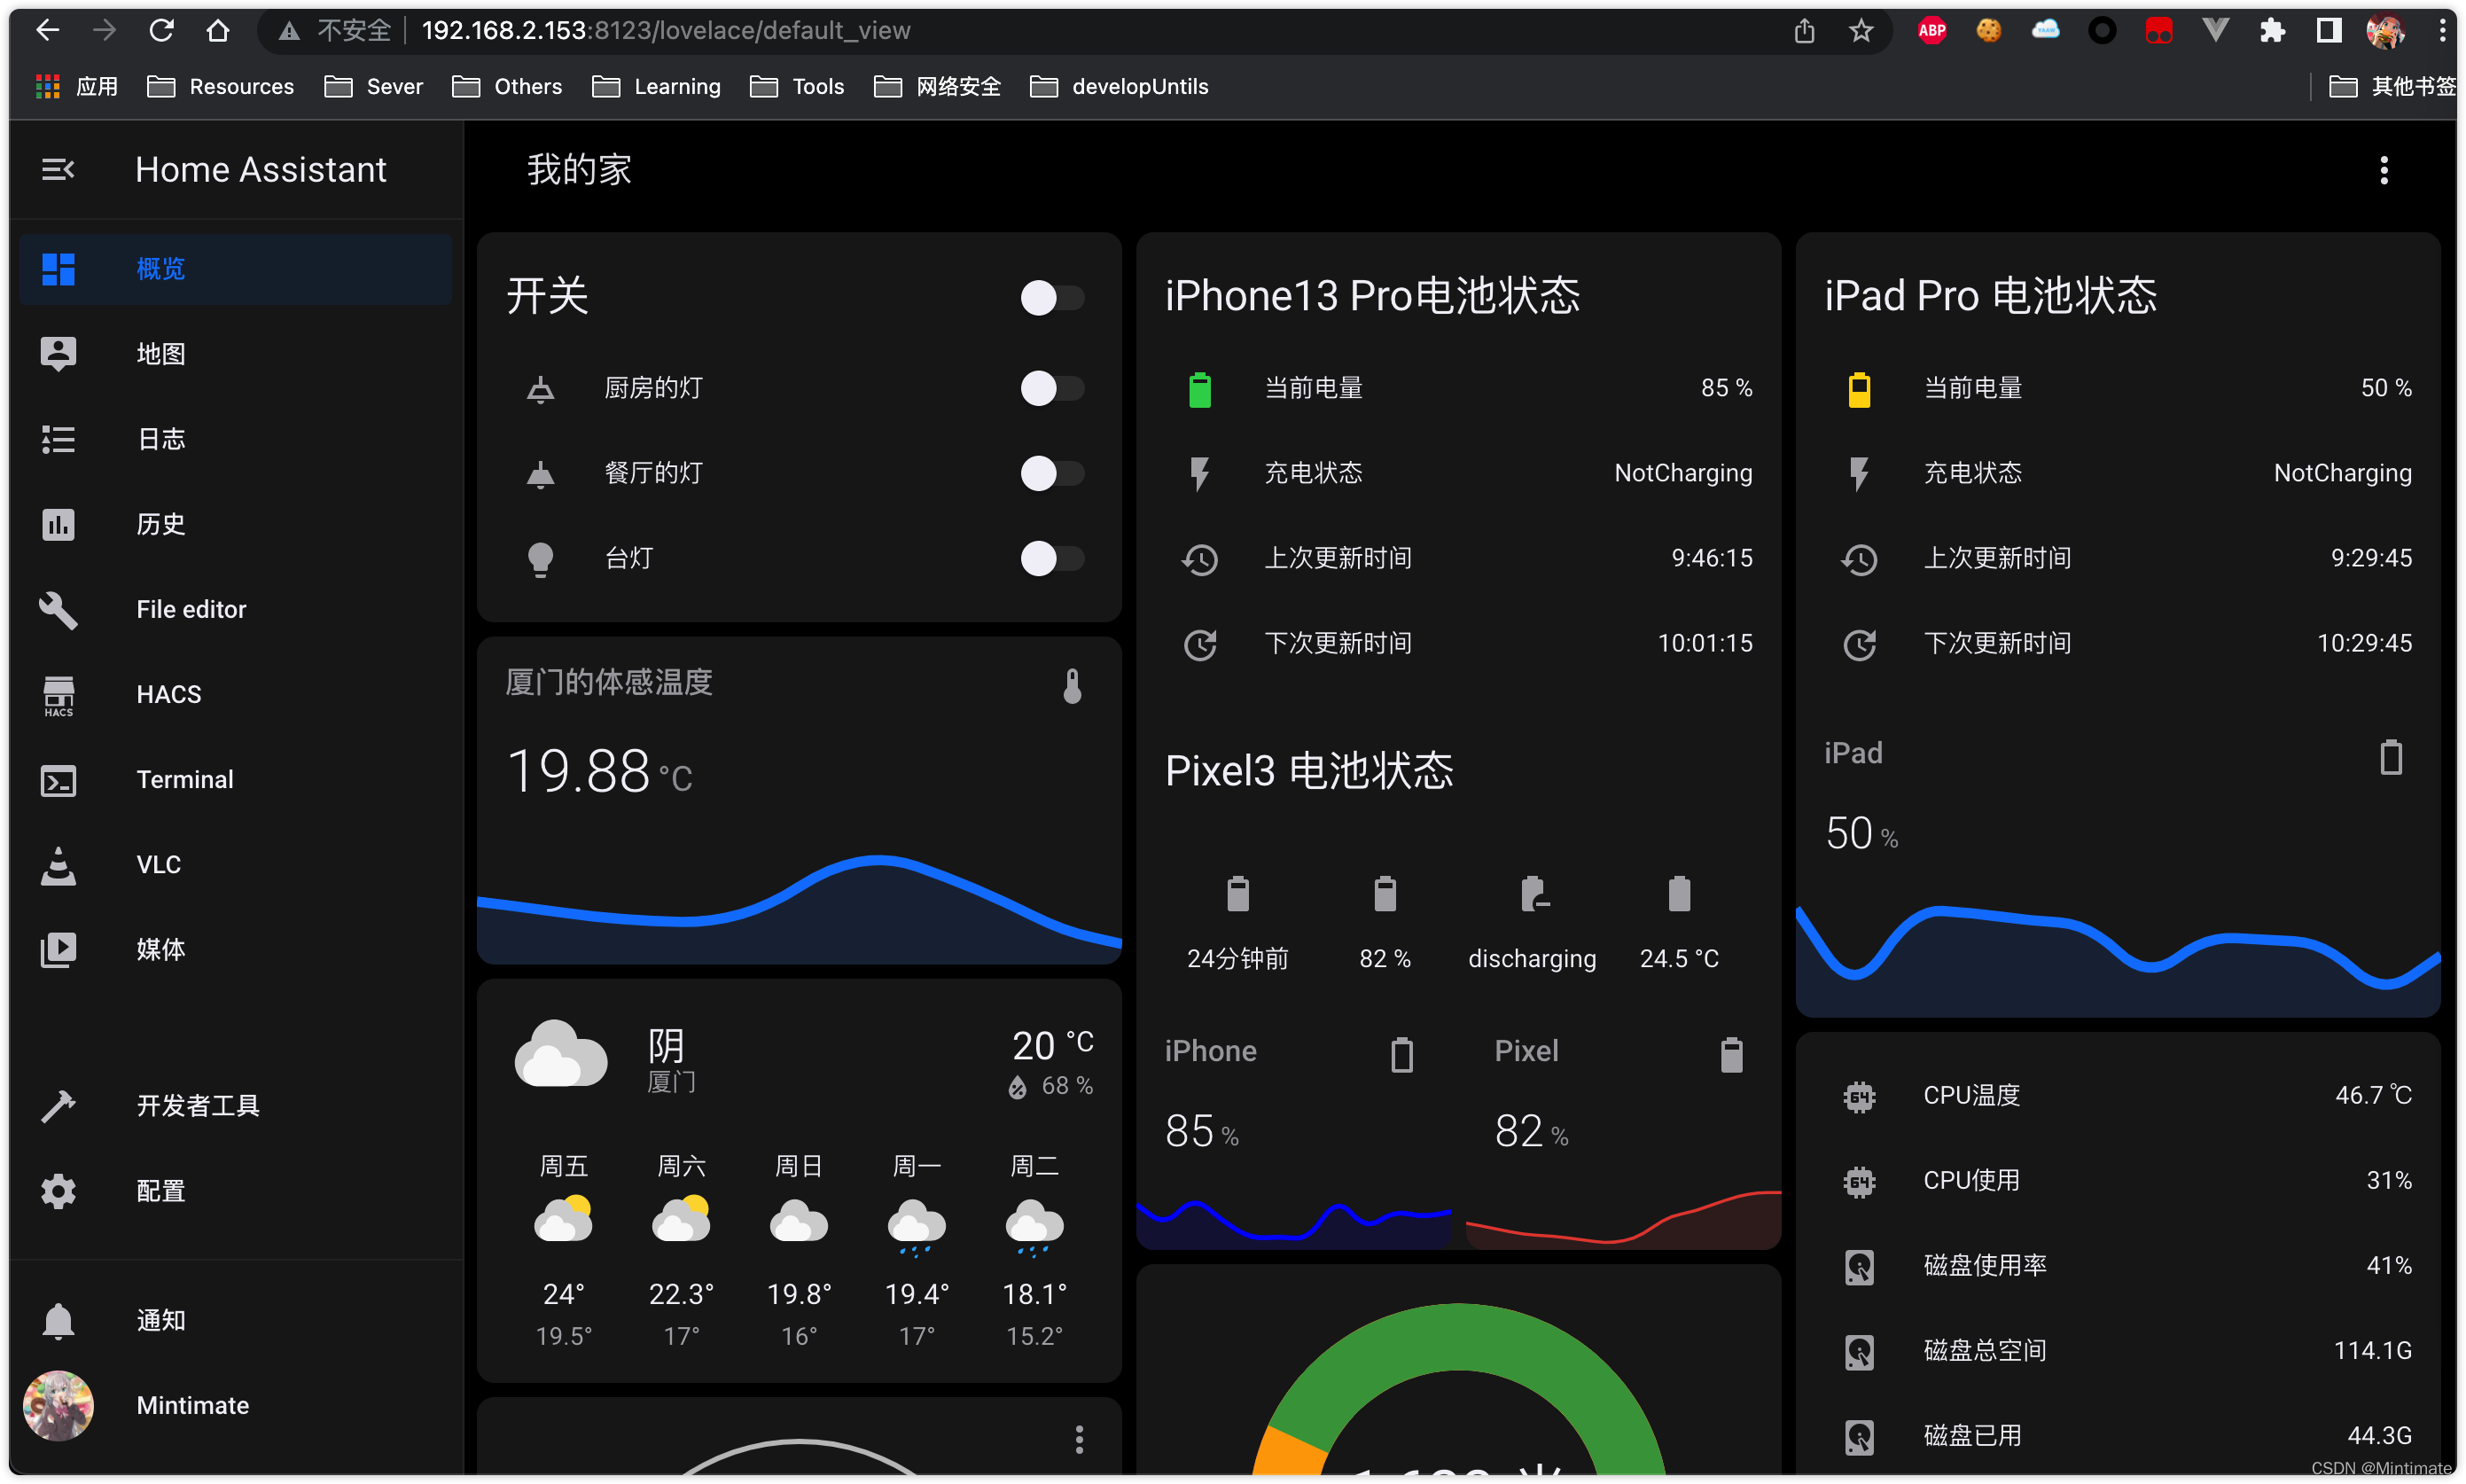Click the Terminal sidebar icon
The height and width of the screenshot is (1484, 2466).
[59, 777]
